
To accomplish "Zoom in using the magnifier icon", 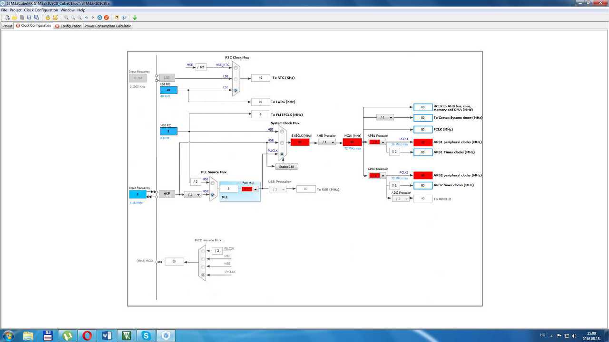I will (67, 18).
